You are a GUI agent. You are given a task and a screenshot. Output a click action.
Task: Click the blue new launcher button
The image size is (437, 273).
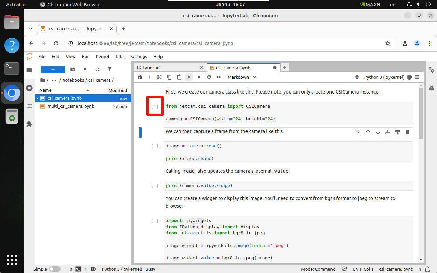click(53, 69)
